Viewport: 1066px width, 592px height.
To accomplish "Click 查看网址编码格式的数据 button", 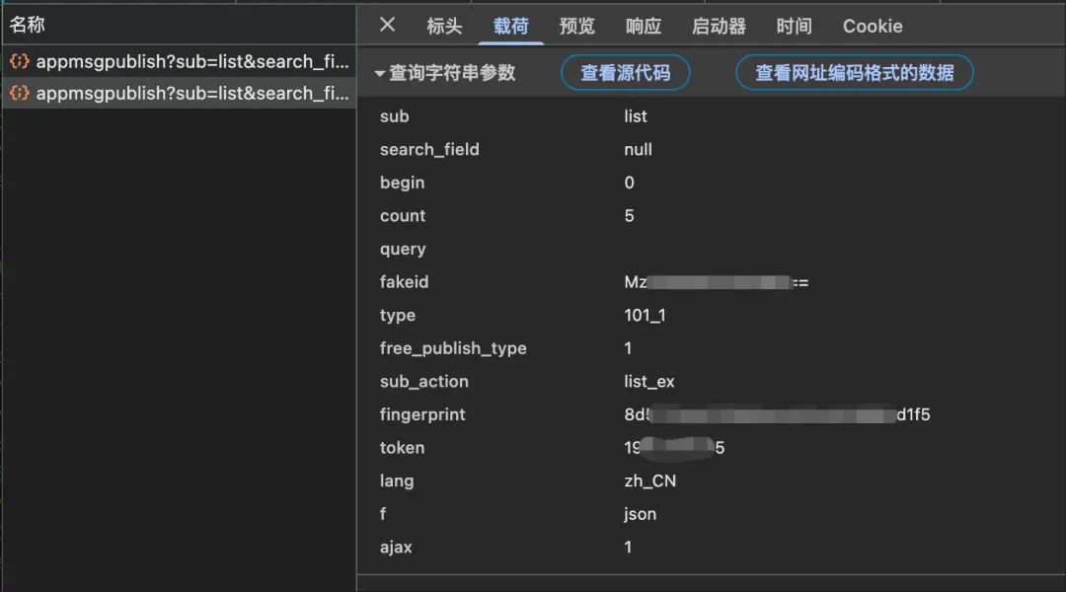I will click(x=855, y=73).
